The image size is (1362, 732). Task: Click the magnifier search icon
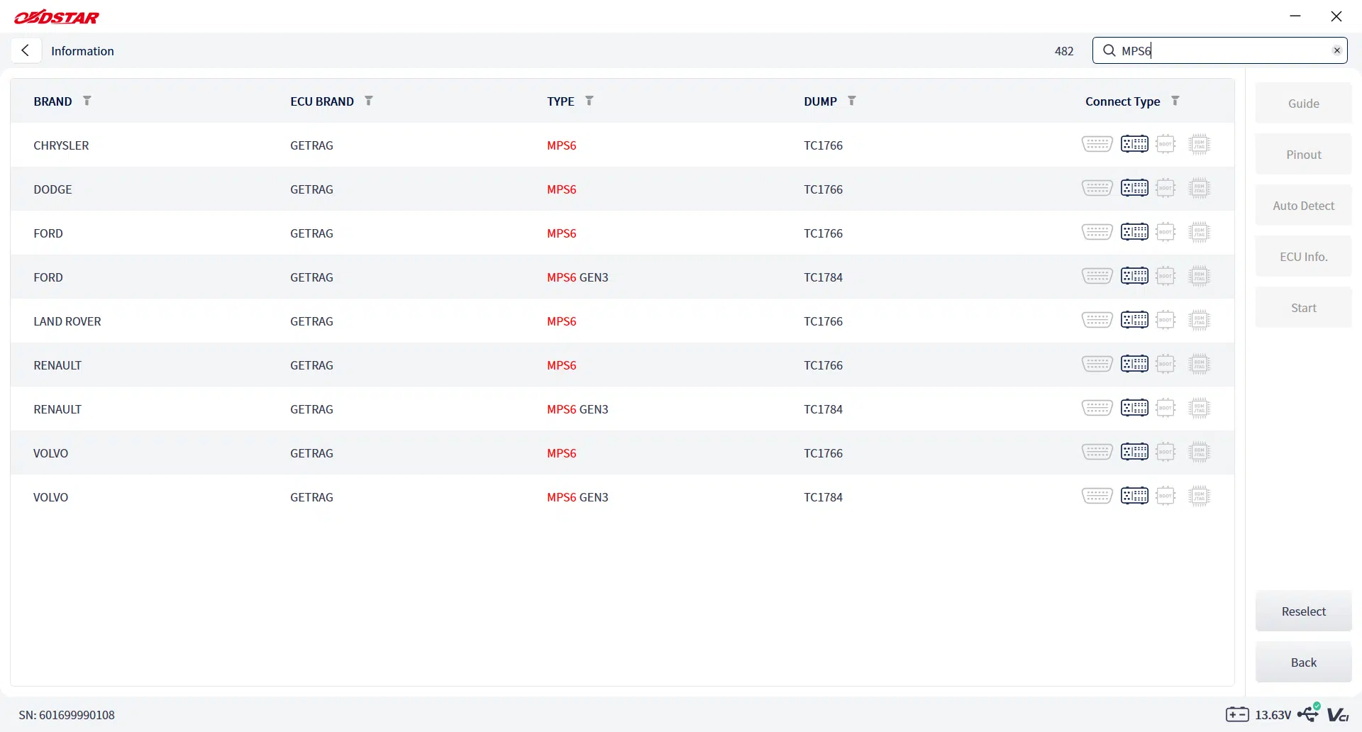coord(1109,50)
